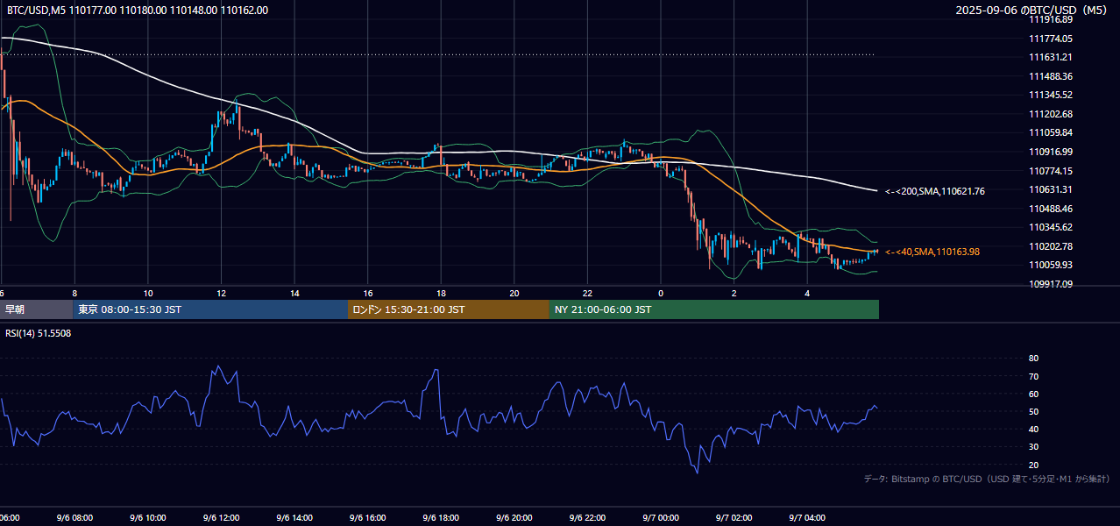Click the 9/6 14:00 time label
The width and height of the screenshot is (1120, 526).
tap(294, 518)
